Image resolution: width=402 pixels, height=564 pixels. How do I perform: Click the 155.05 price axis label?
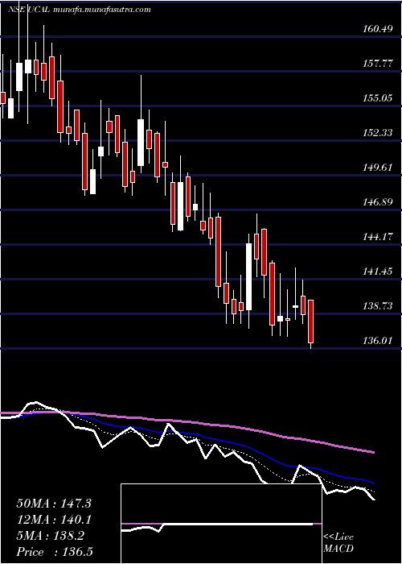point(376,98)
